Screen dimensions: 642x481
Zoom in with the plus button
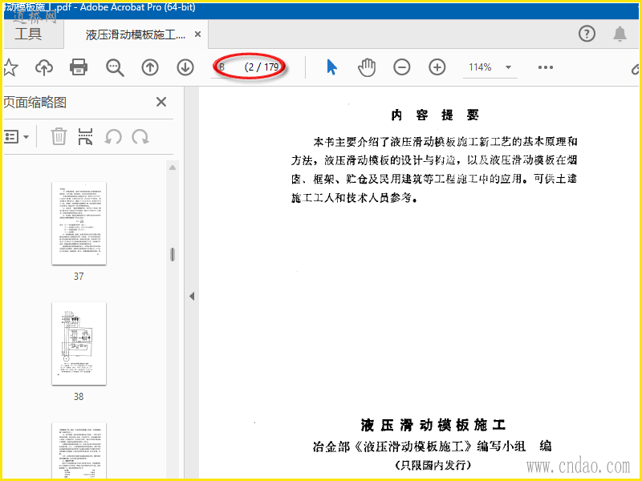[x=437, y=67]
